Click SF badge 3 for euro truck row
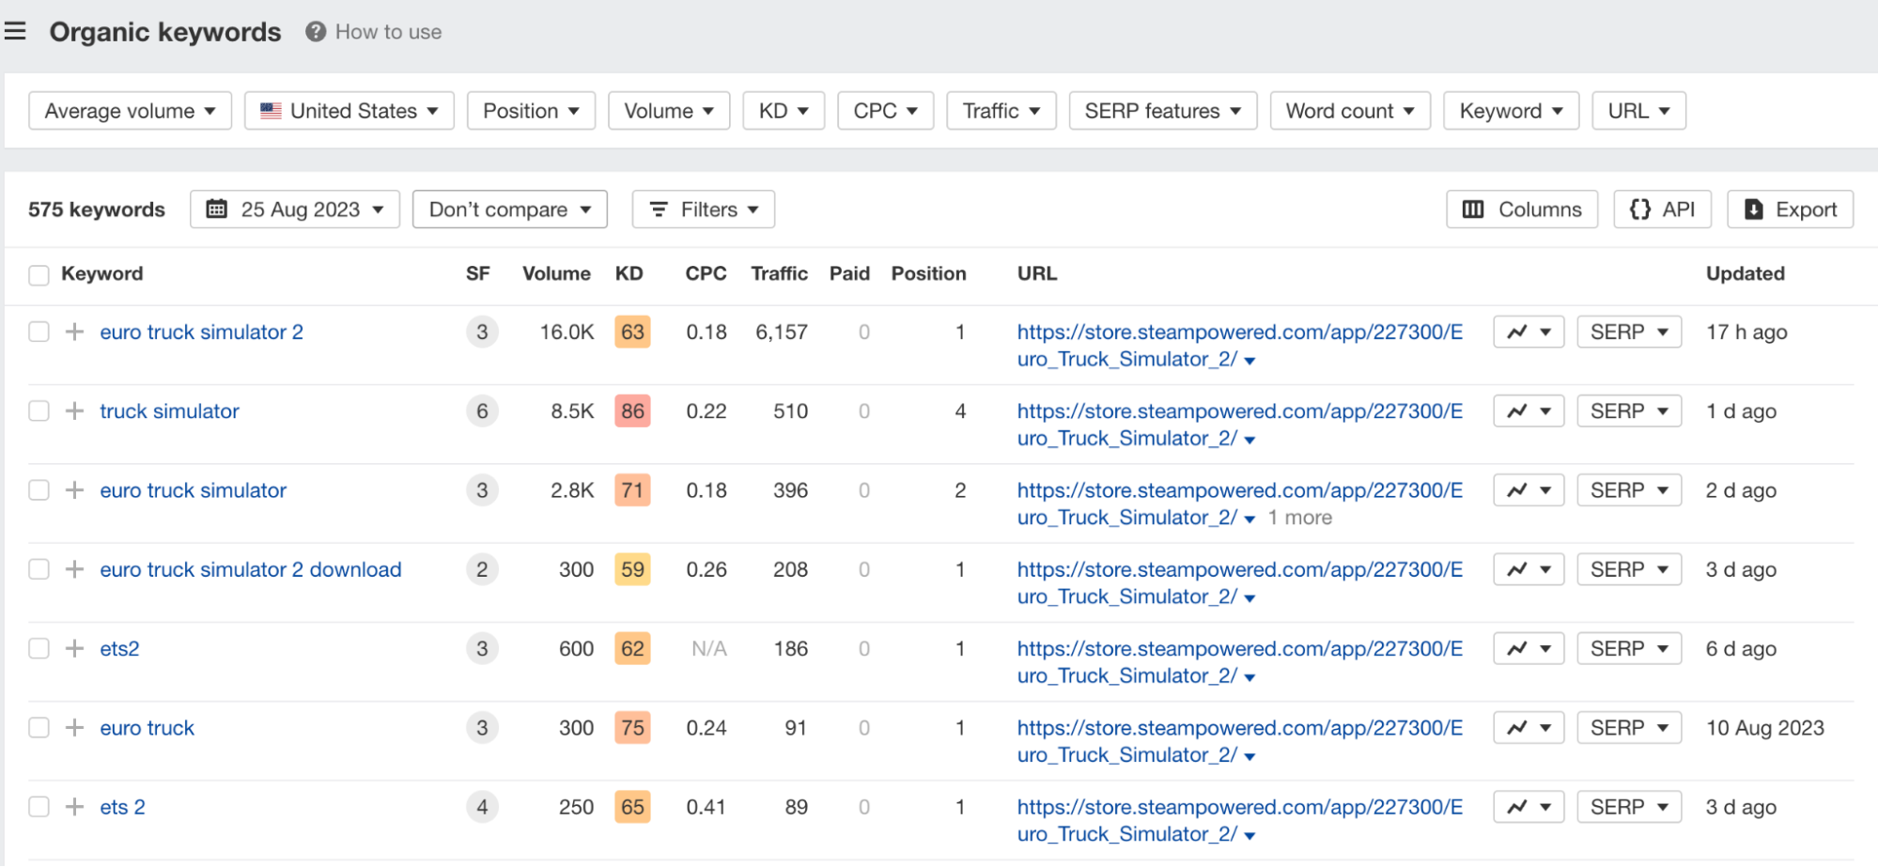This screenshot has height=867, width=1878. click(x=482, y=728)
